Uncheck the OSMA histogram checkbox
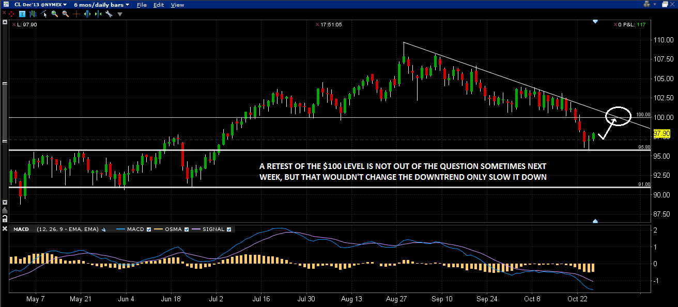The width and height of the screenshot is (678, 307). [186, 229]
